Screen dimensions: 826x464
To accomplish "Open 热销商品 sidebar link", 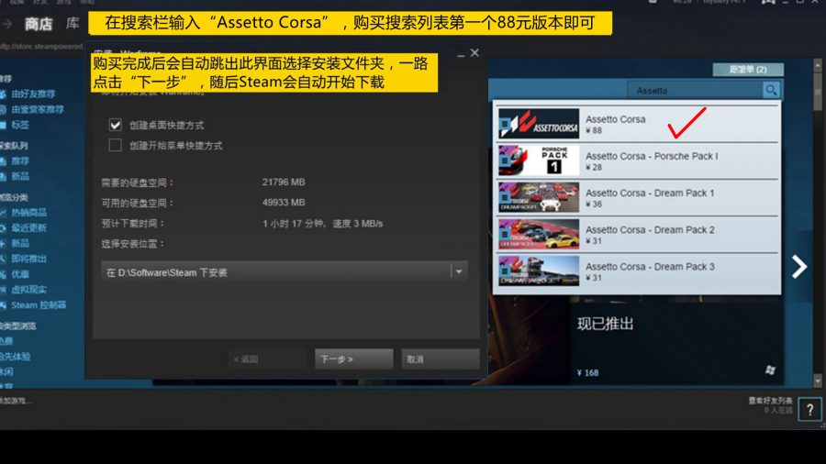I will [29, 213].
